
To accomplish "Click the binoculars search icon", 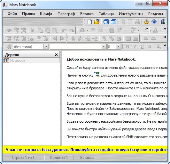I will tap(9, 30).
